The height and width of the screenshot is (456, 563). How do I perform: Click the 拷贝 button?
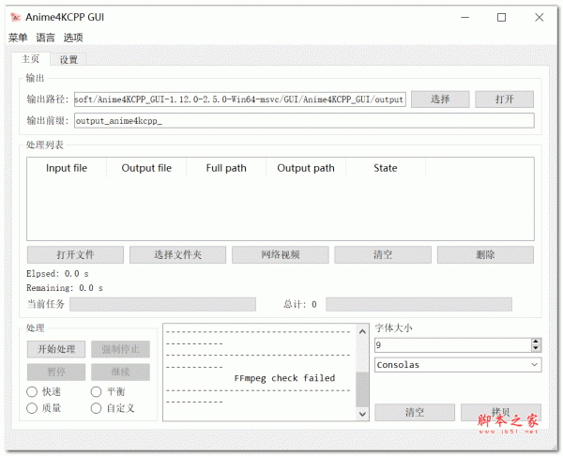[500, 412]
